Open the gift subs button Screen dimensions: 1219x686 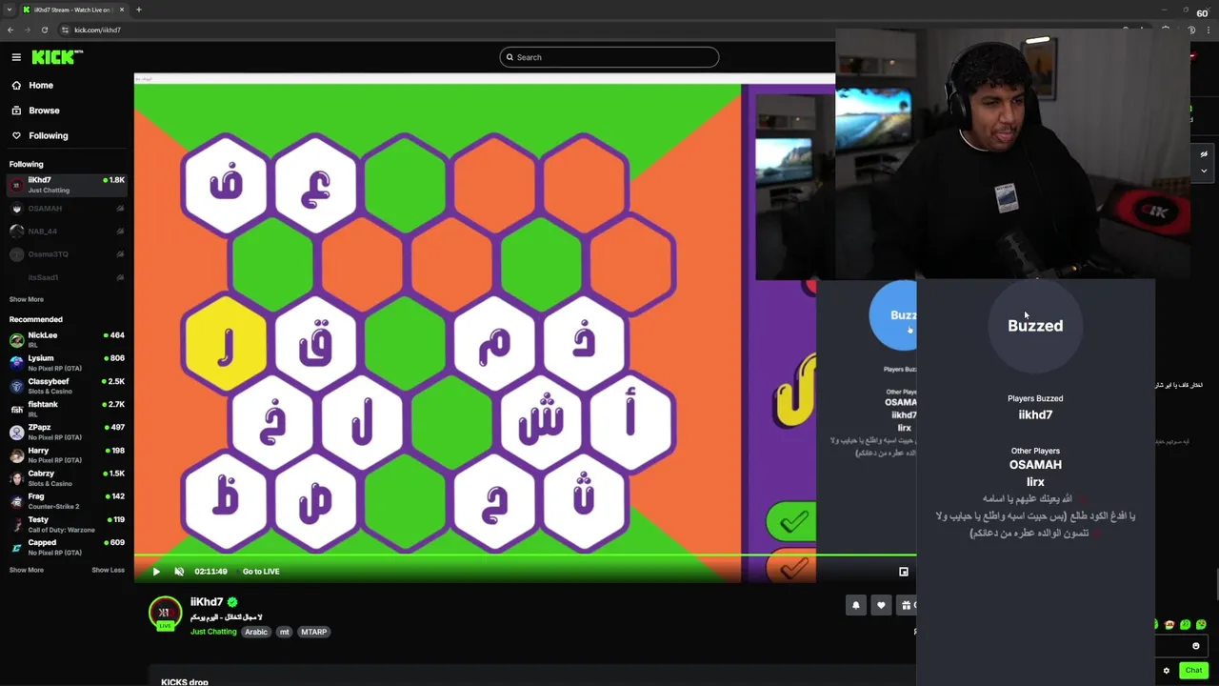pos(907,605)
